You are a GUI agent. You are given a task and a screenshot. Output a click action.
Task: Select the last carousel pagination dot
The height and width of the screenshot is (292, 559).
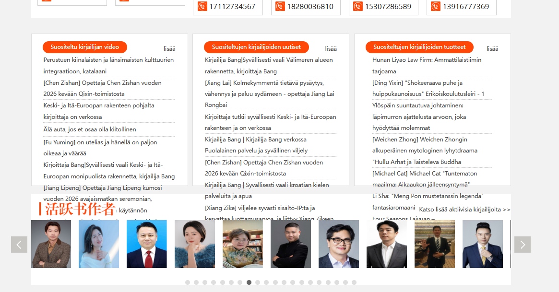pos(354,282)
